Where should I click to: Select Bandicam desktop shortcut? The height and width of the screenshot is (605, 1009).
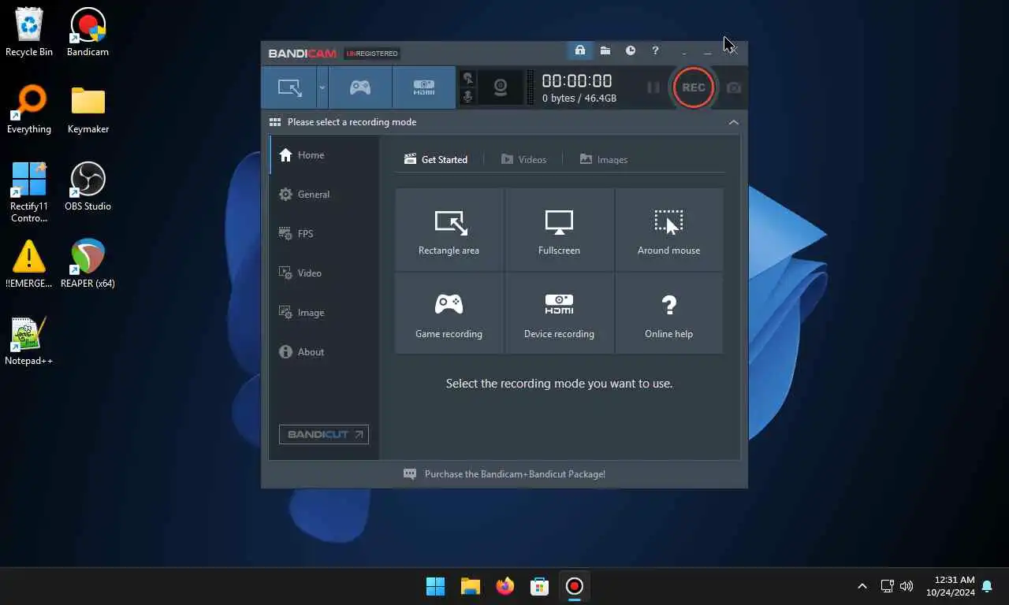click(x=87, y=32)
